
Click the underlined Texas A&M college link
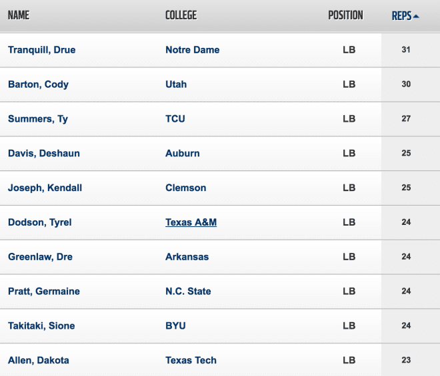coord(191,222)
